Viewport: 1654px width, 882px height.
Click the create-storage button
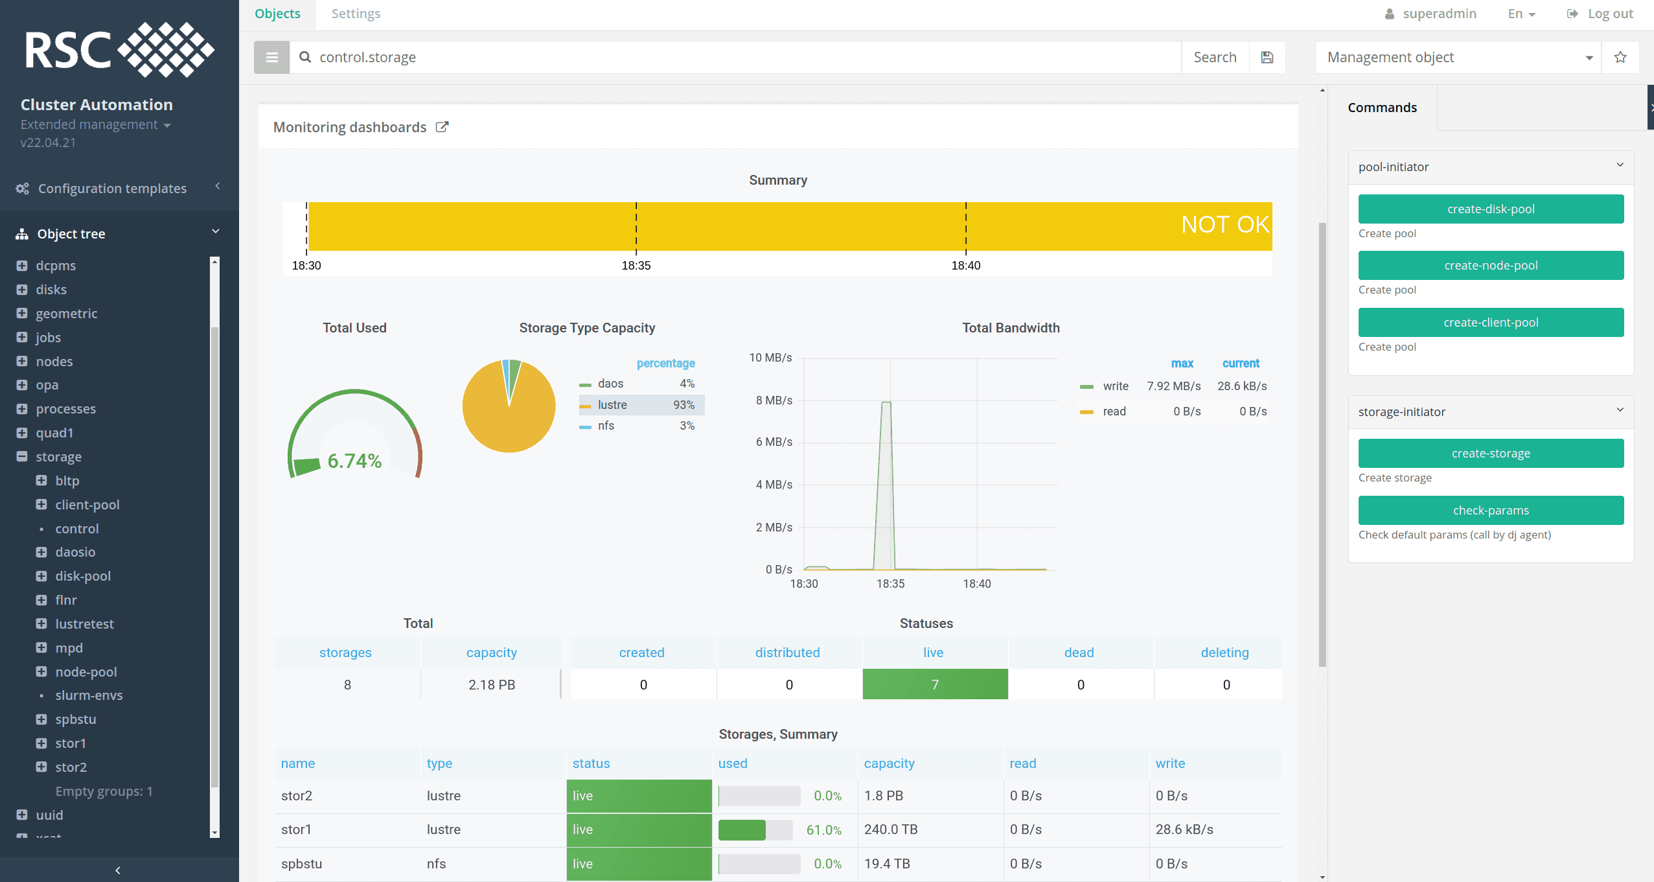1490,452
